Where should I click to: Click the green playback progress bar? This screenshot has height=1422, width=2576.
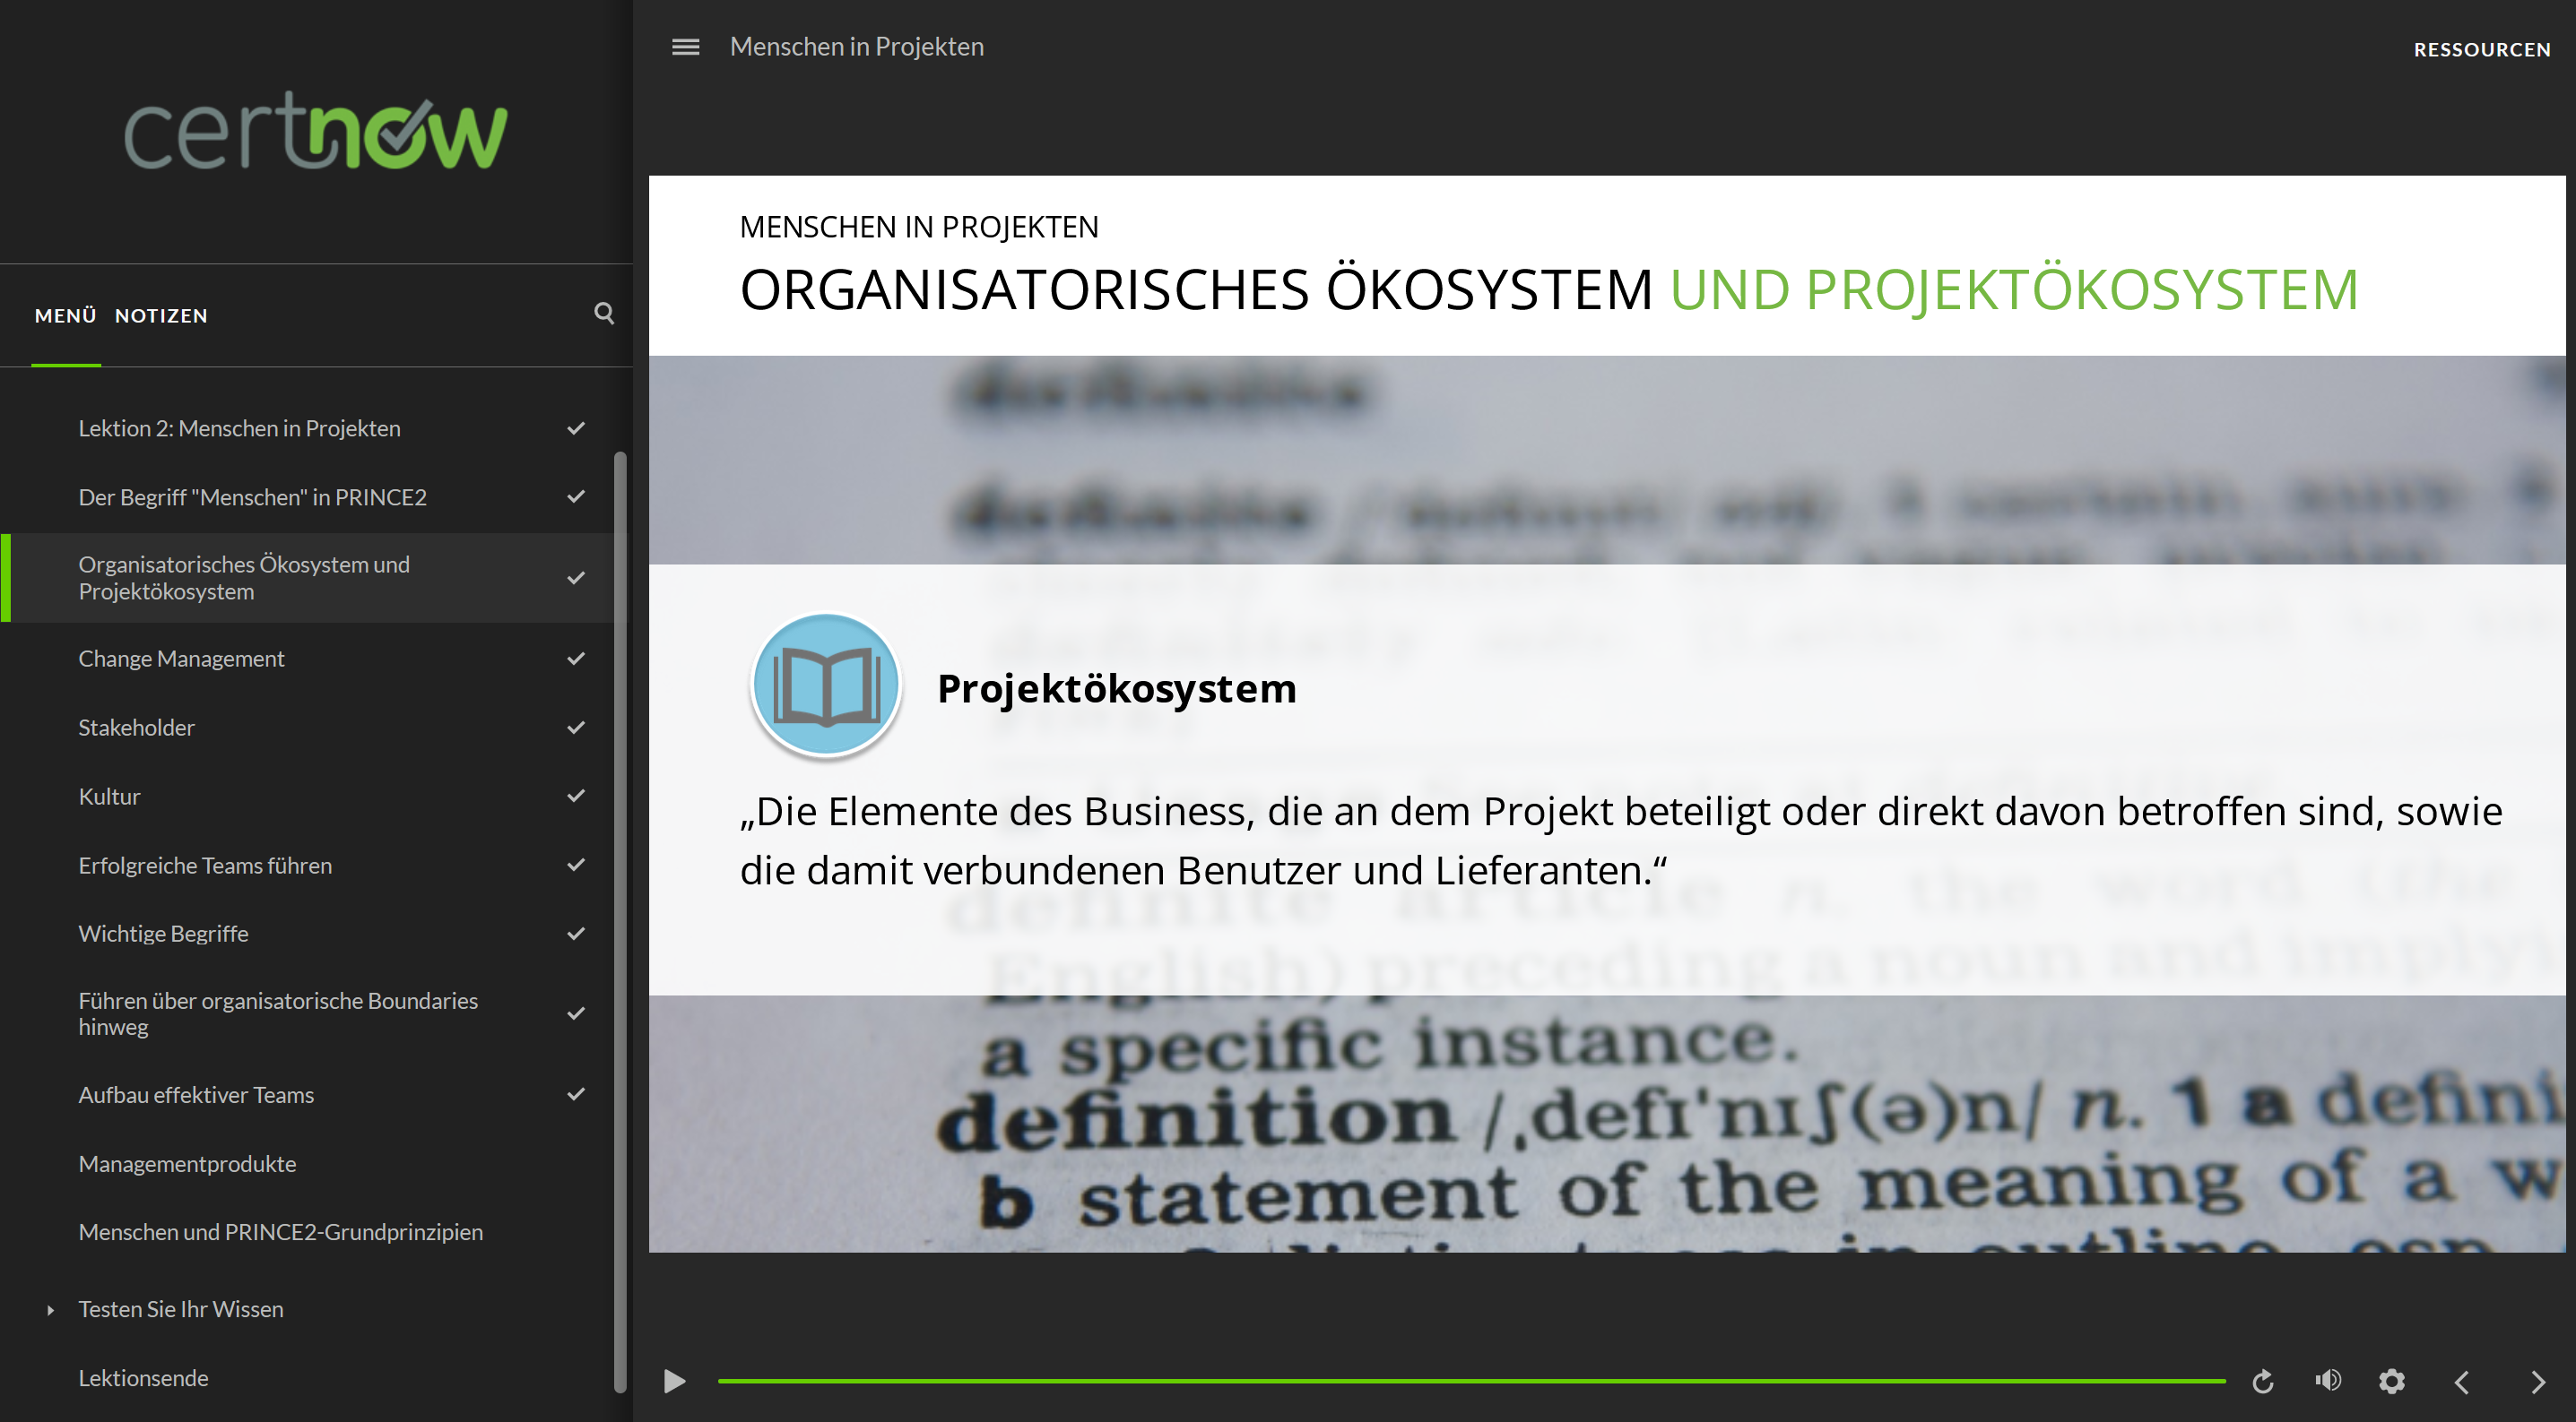pos(1470,1381)
